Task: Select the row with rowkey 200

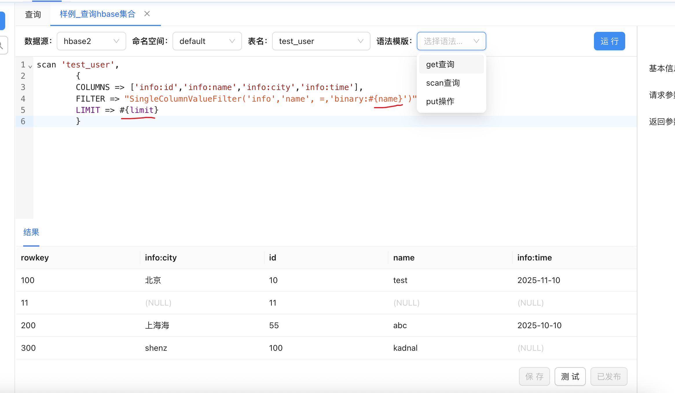Action: [28, 325]
